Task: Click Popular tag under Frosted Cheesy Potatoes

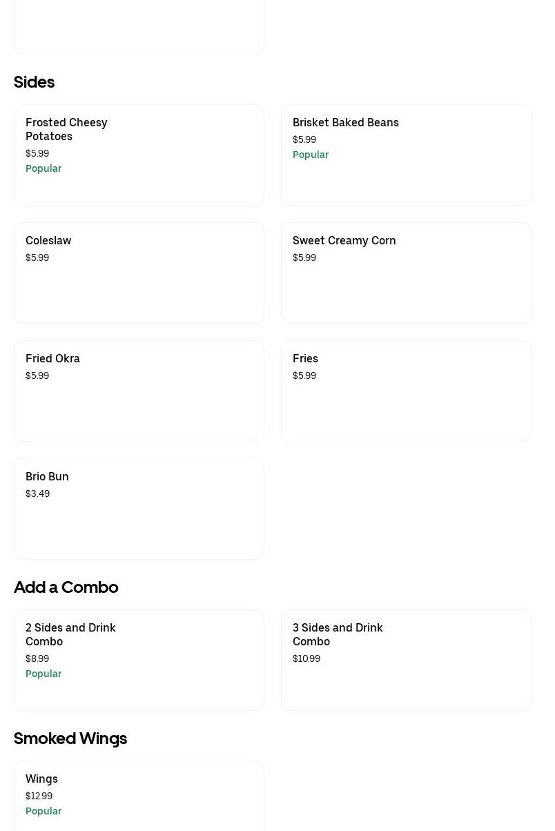Action: point(43,168)
